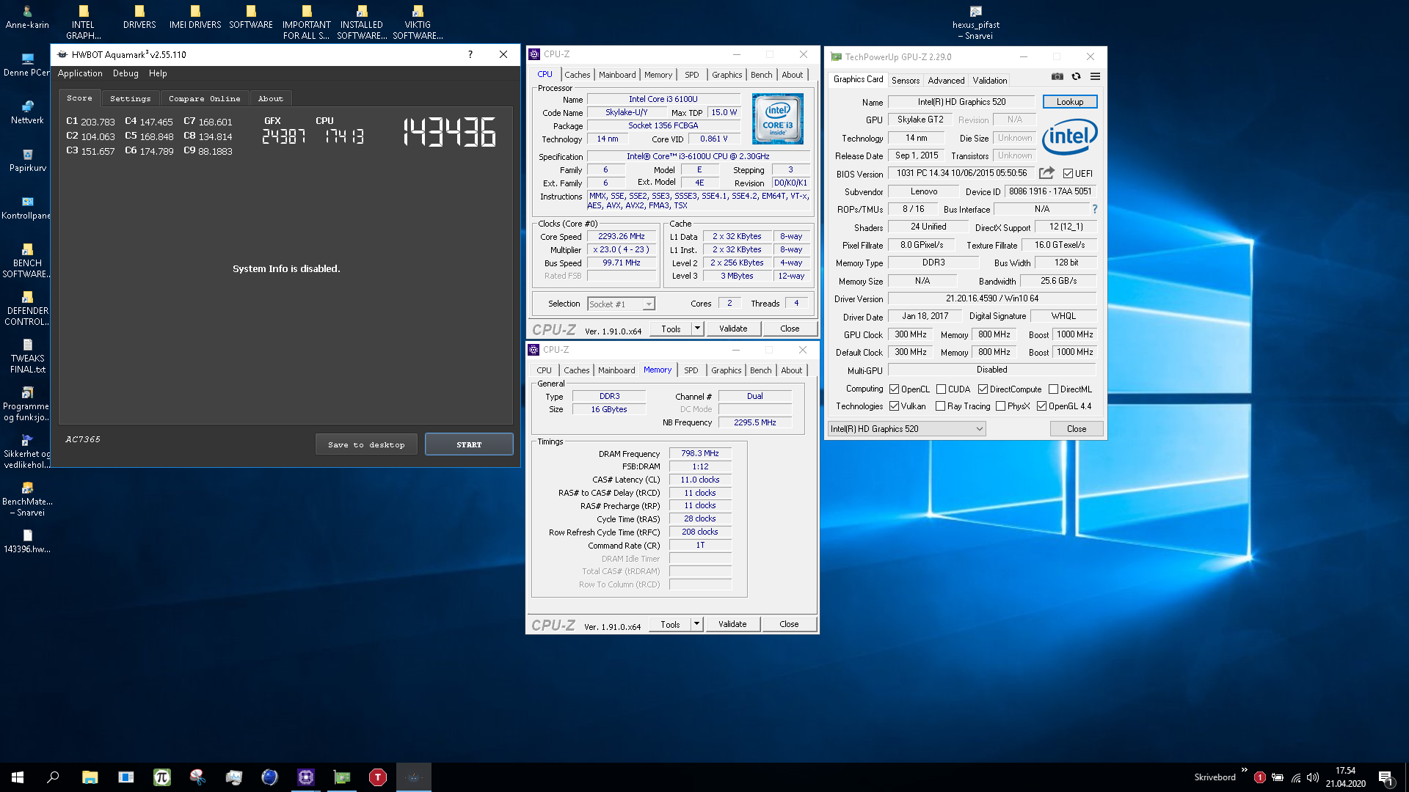The image size is (1409, 792).
Task: Expand the Tools arrow in the upper CPU-Z window
Action: point(697,329)
